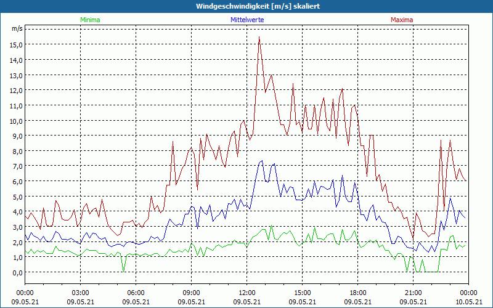Click the '11,0' y-axis value
The width and height of the screenshot is (493, 308).
coord(16,106)
